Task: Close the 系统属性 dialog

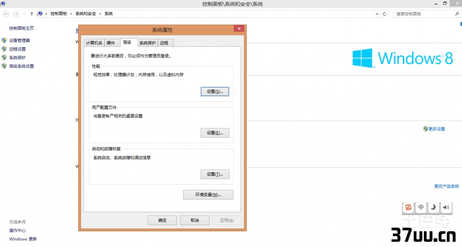Action: [x=239, y=28]
